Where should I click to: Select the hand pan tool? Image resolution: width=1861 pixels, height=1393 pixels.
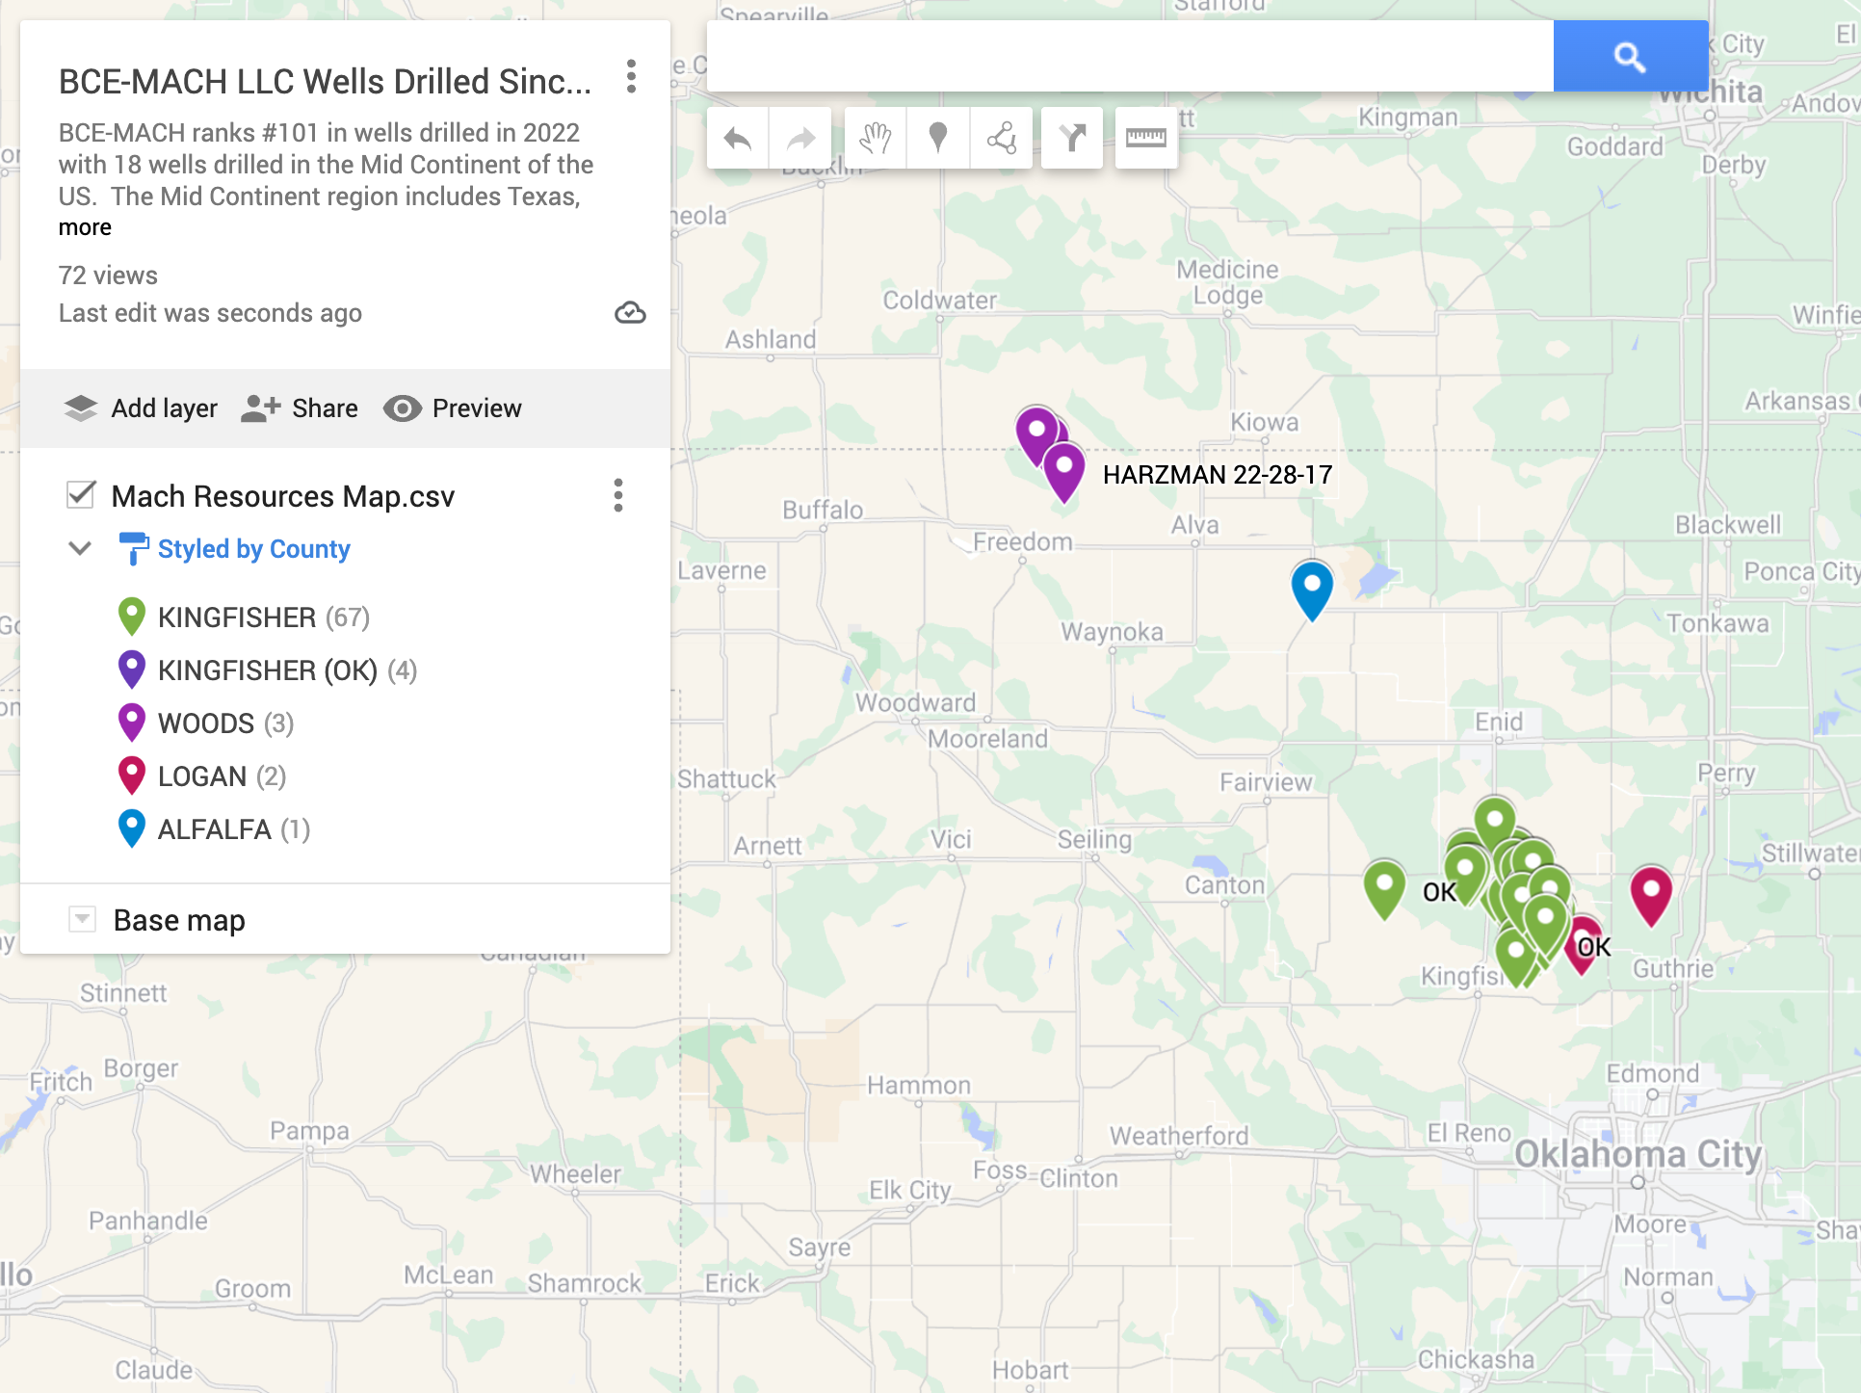(x=876, y=139)
